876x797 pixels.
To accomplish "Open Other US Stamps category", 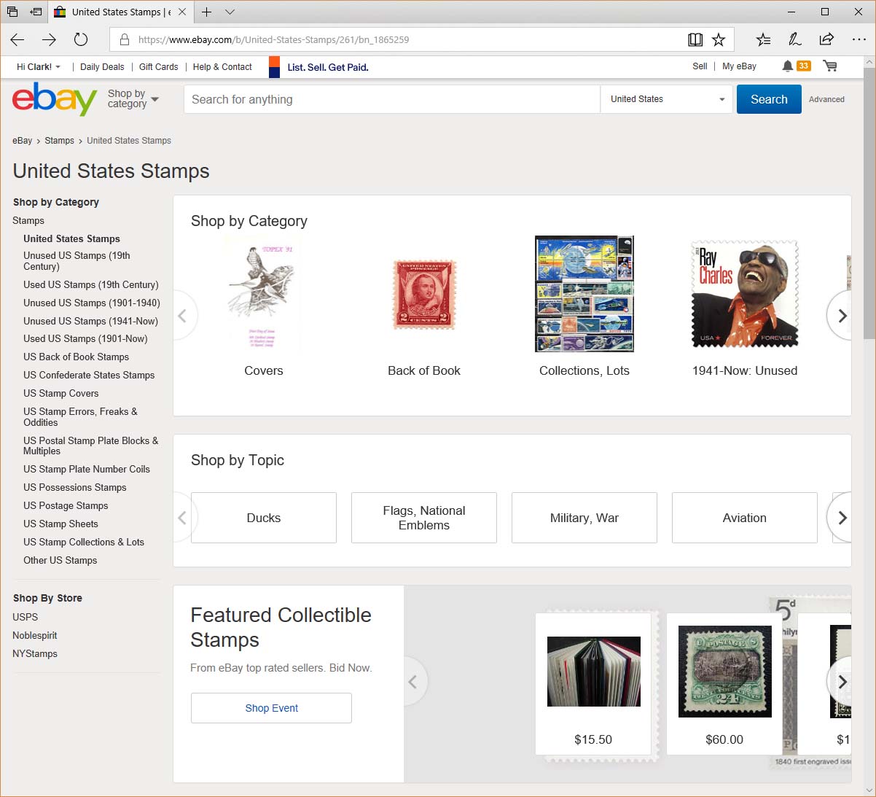I will (x=60, y=560).
